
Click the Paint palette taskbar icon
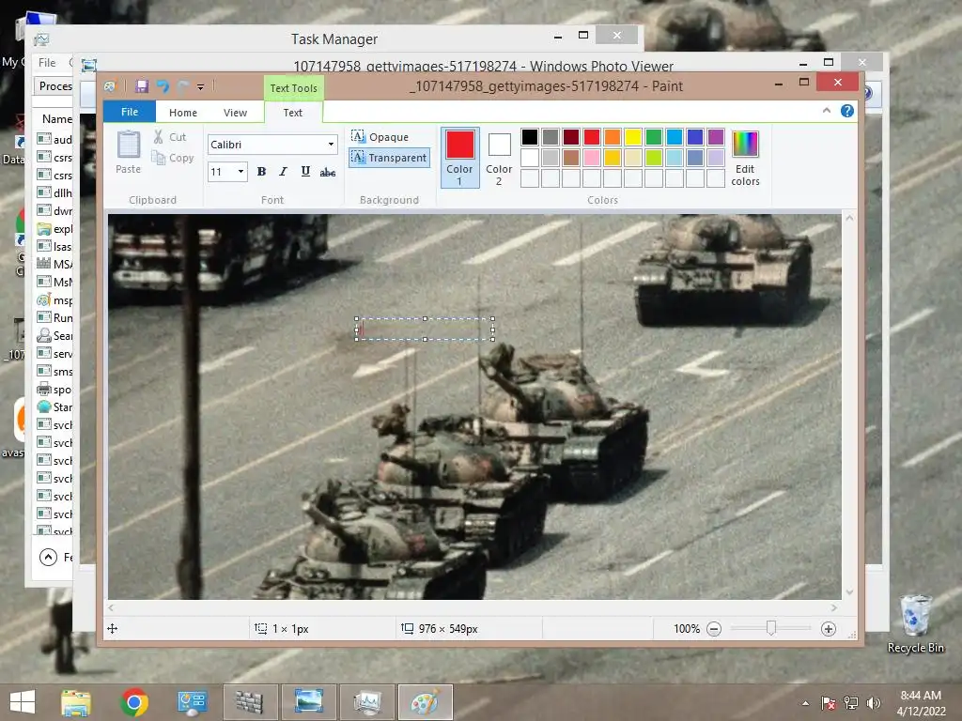[x=426, y=702]
